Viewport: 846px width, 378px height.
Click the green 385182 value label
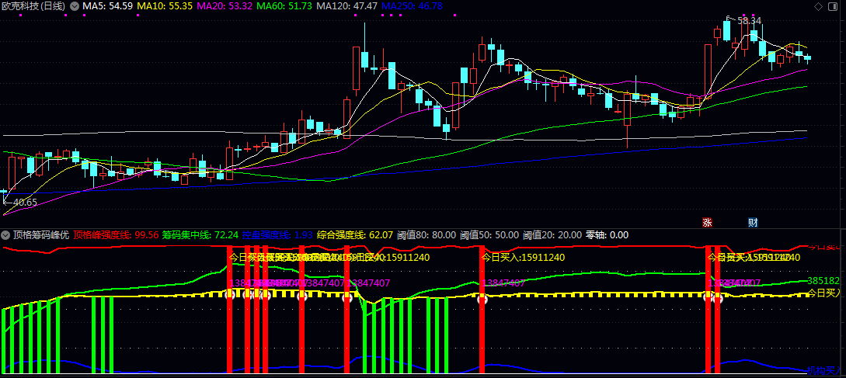point(823,281)
